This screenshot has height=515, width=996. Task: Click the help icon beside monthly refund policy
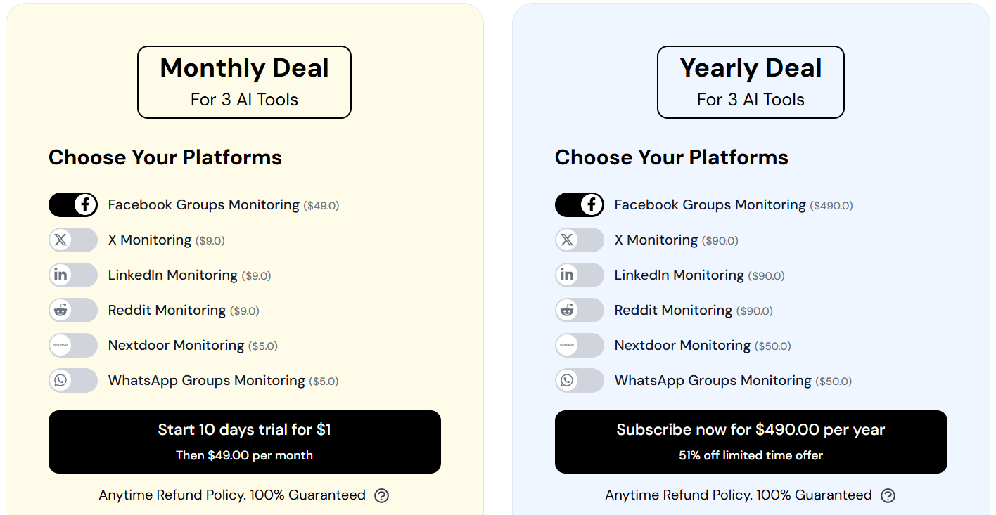coord(381,495)
